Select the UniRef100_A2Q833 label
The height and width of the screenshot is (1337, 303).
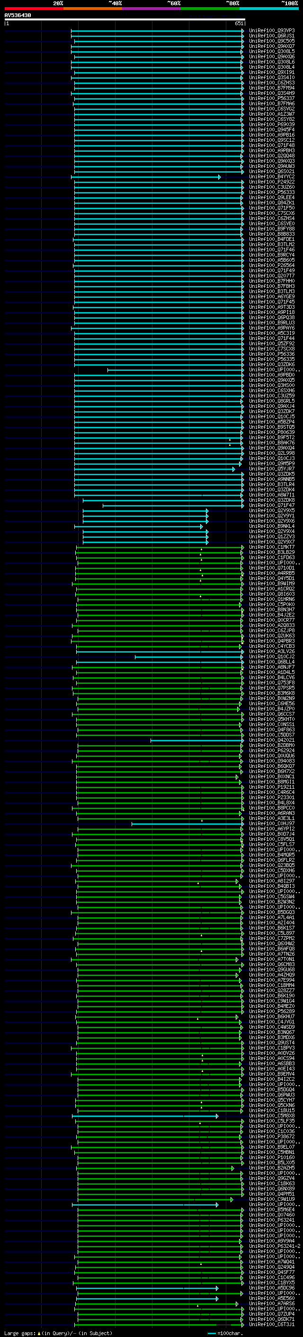coord(271,625)
